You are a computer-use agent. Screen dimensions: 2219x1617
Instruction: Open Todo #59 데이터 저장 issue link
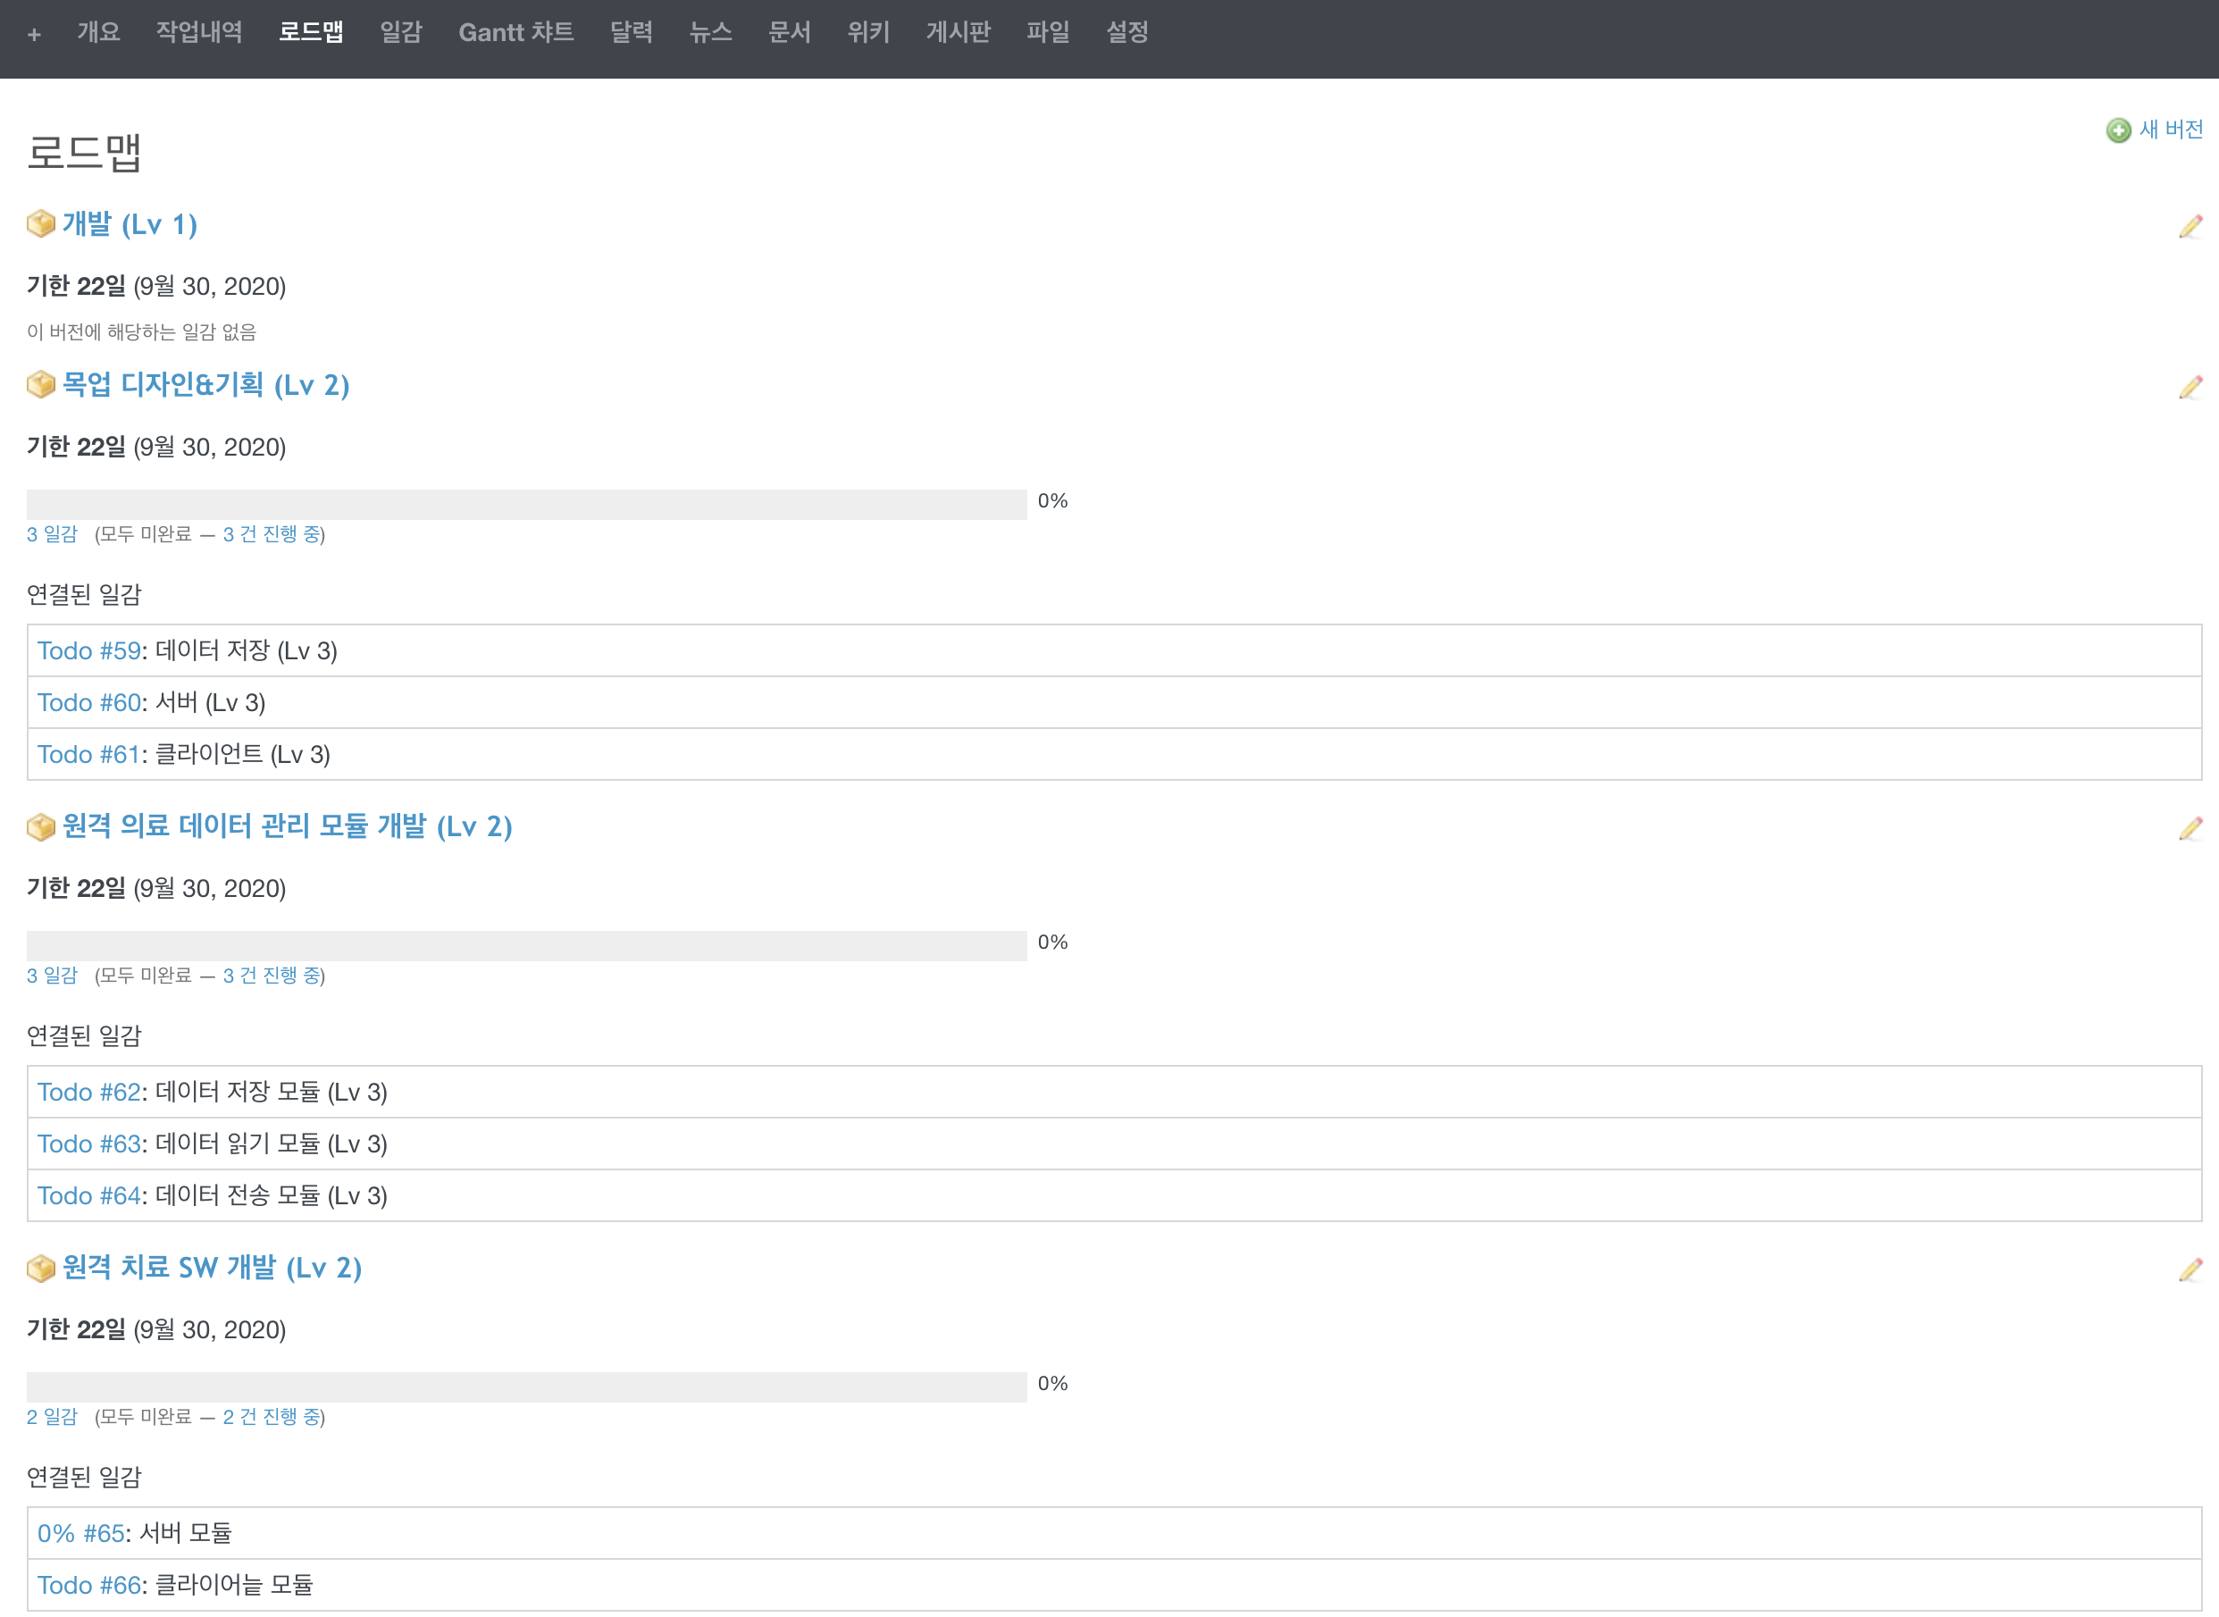89,651
